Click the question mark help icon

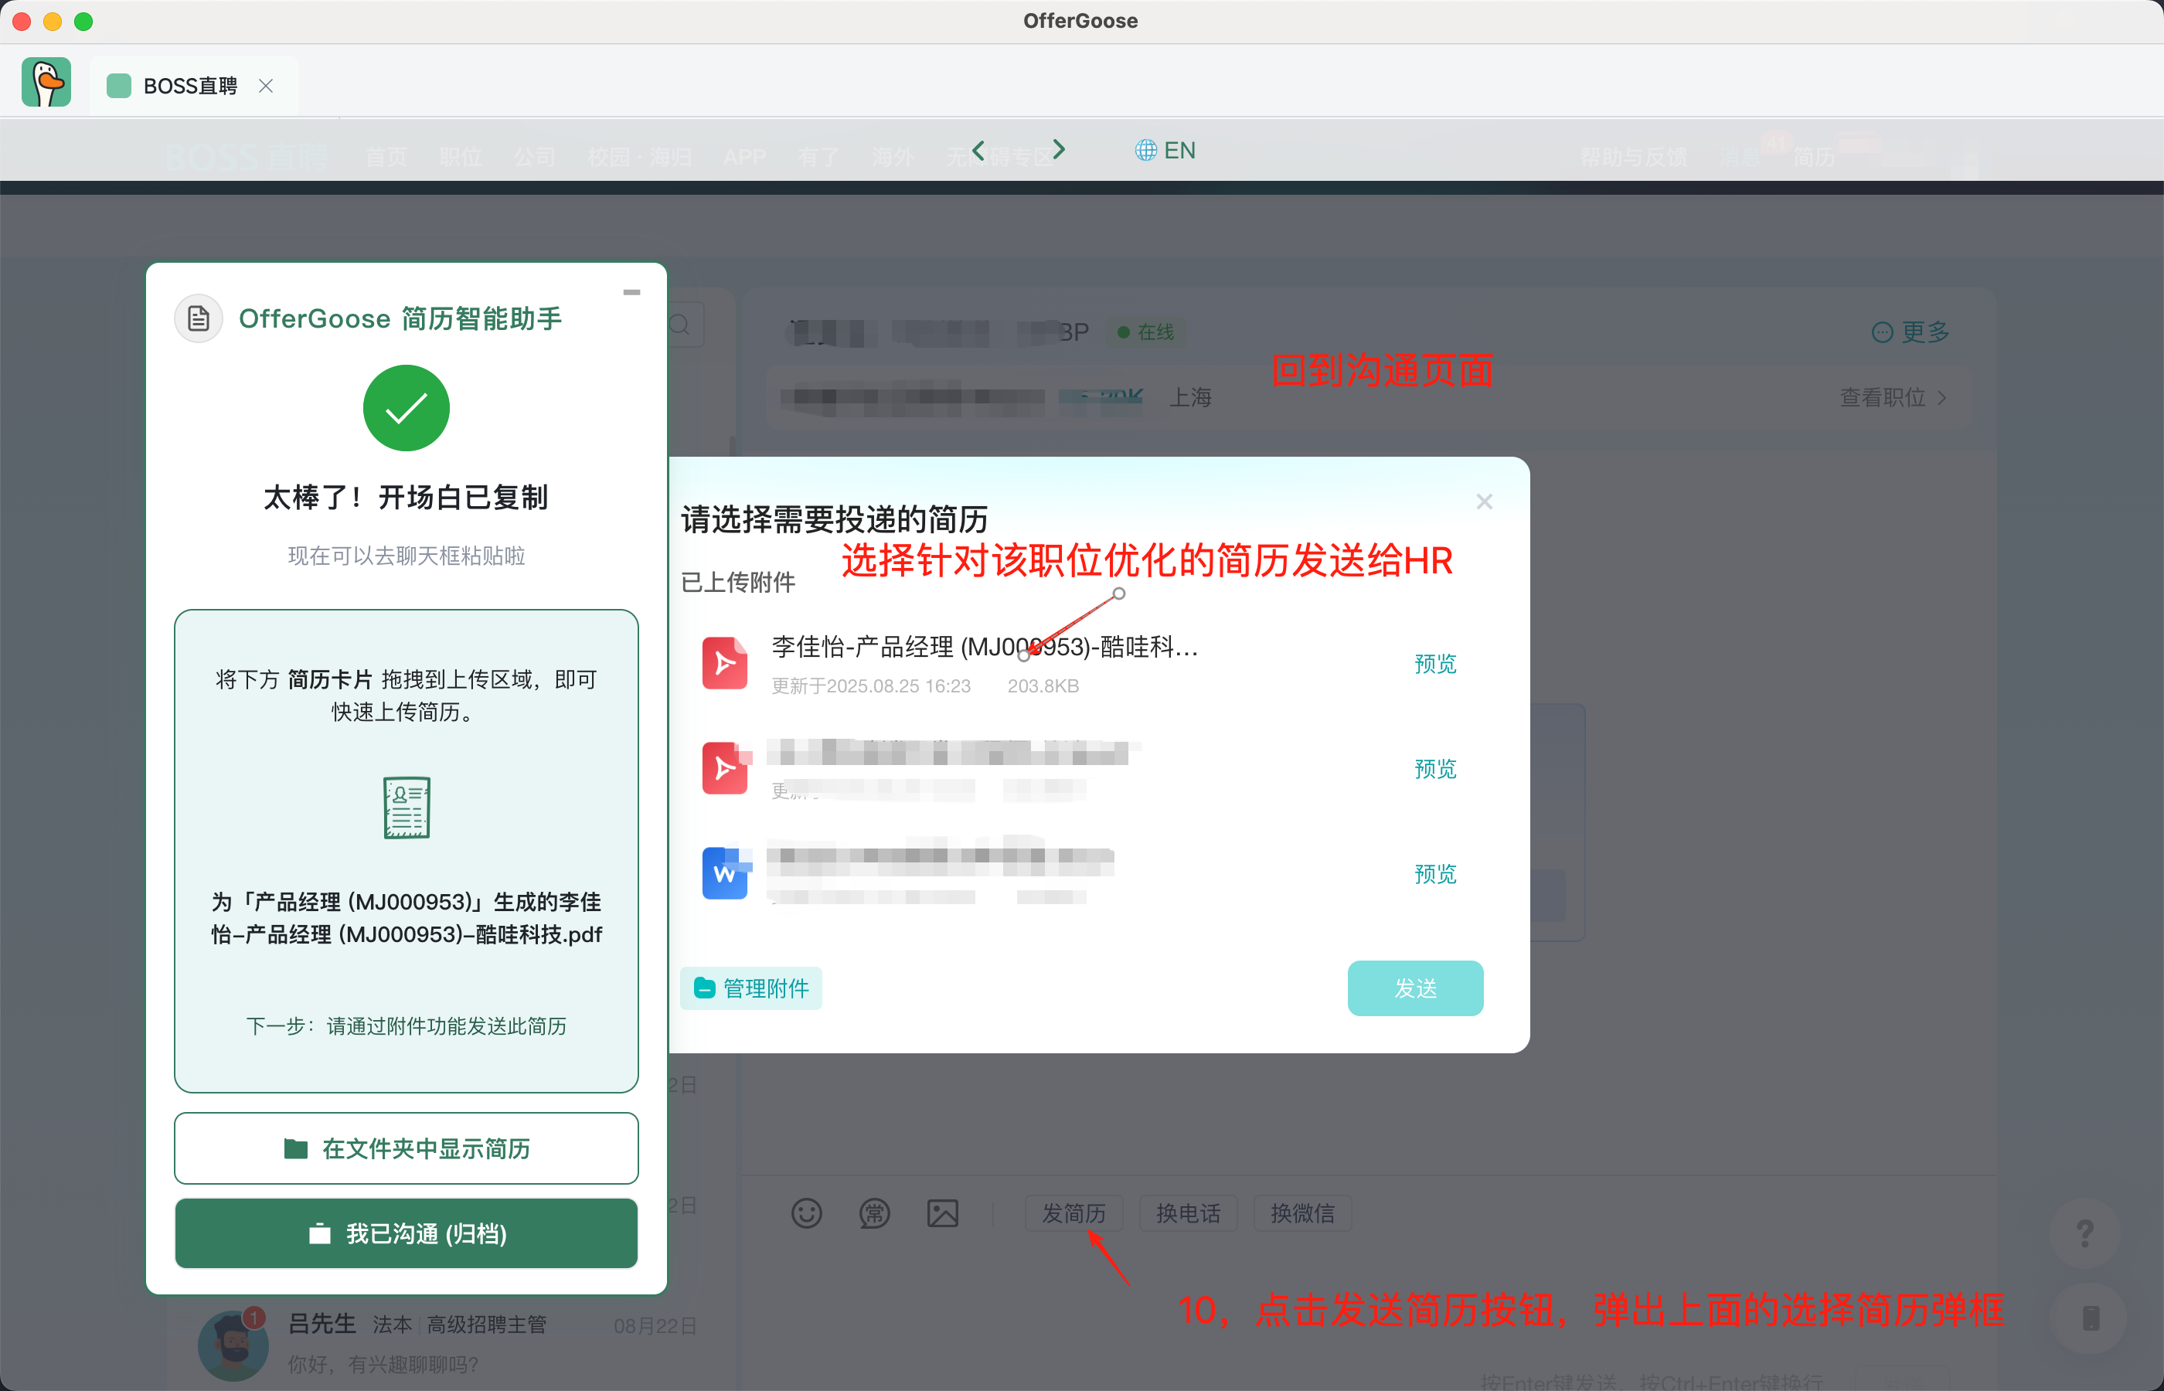[2084, 1233]
